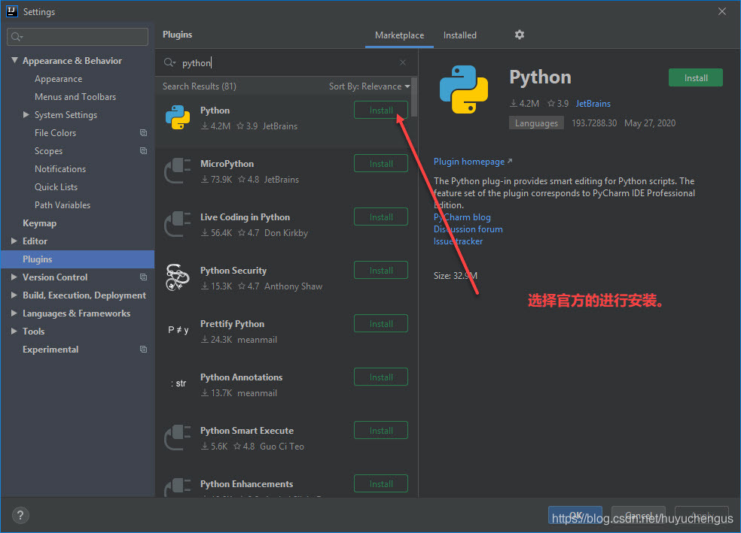The width and height of the screenshot is (741, 533).
Task: Click the search magnifier icon in plugin search
Action: coord(169,62)
